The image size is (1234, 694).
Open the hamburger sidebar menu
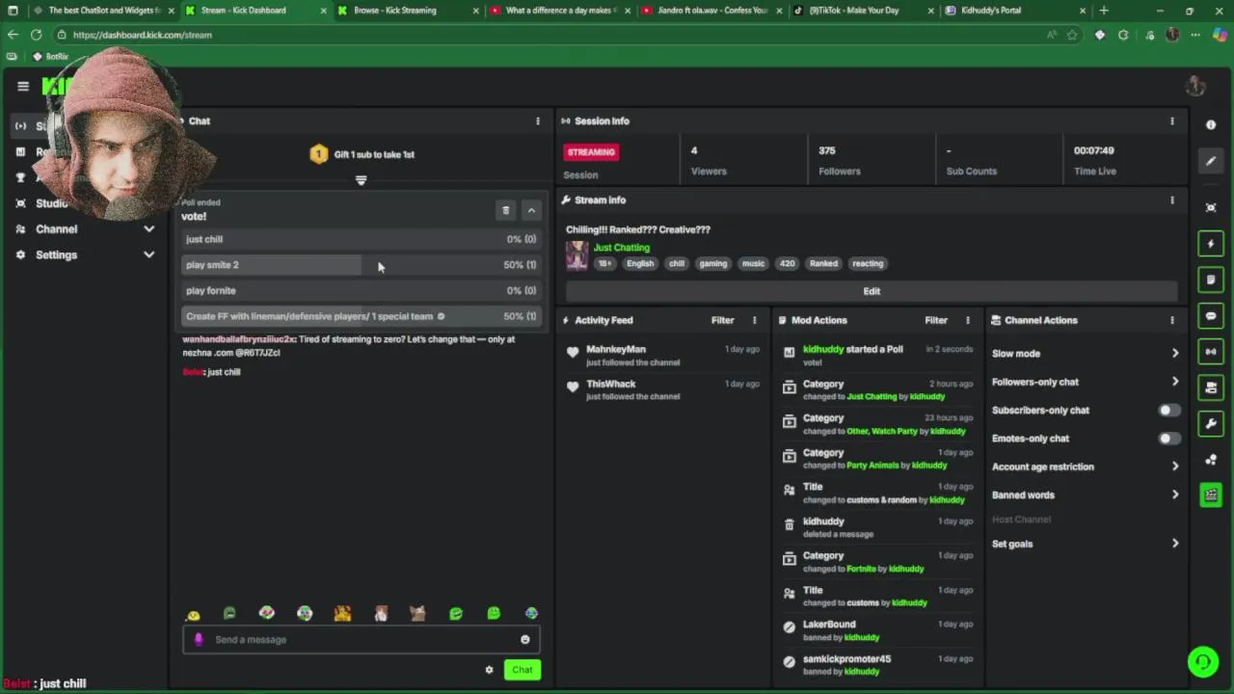tap(23, 86)
